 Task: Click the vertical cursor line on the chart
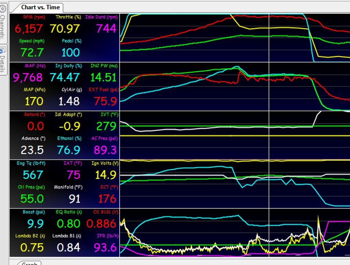[x=270, y=137]
